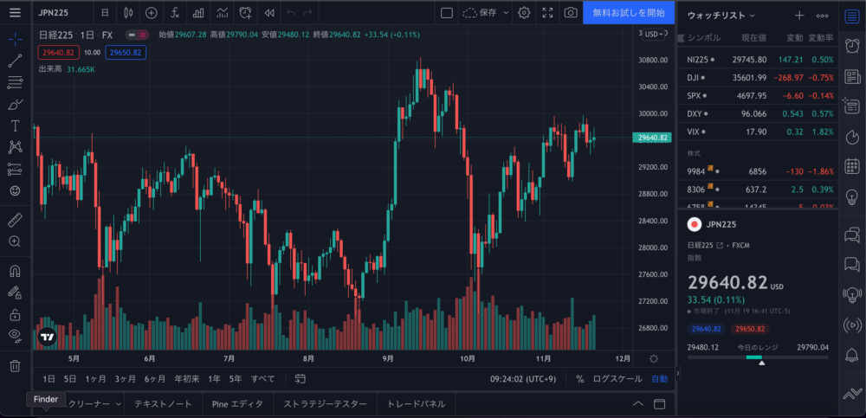Open the notifications bell panel
The width and height of the screenshot is (866, 418).
(852, 355)
